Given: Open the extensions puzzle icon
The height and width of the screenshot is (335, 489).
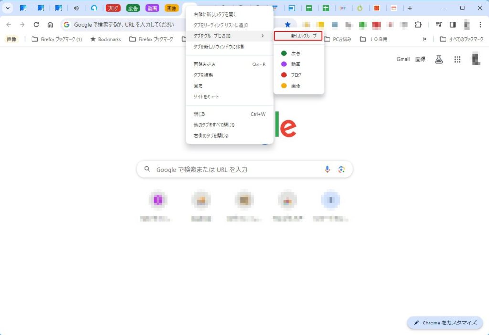Looking at the screenshot, I should click(418, 25).
